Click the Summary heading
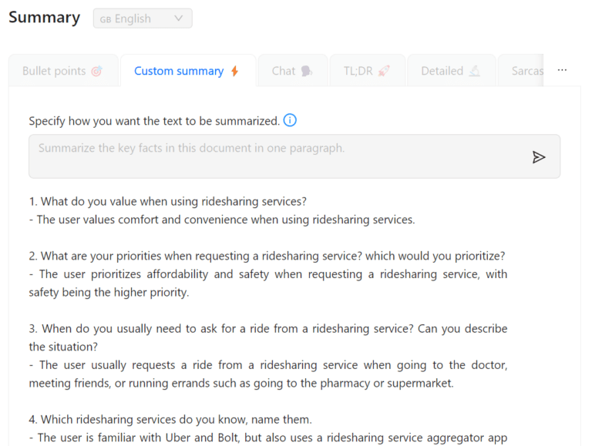 (x=44, y=18)
